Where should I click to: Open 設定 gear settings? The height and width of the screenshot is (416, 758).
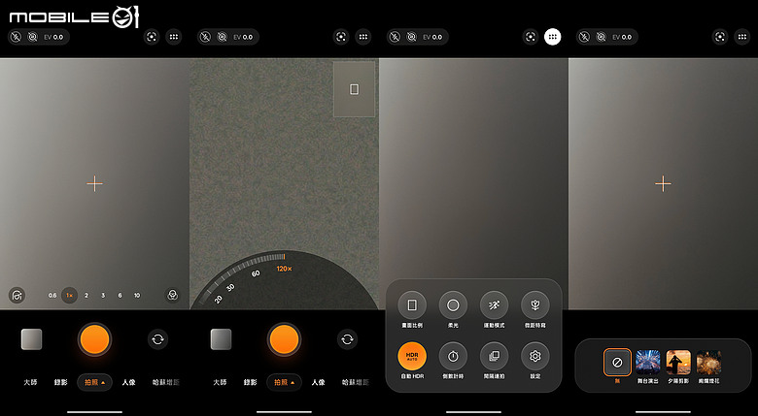(x=535, y=357)
